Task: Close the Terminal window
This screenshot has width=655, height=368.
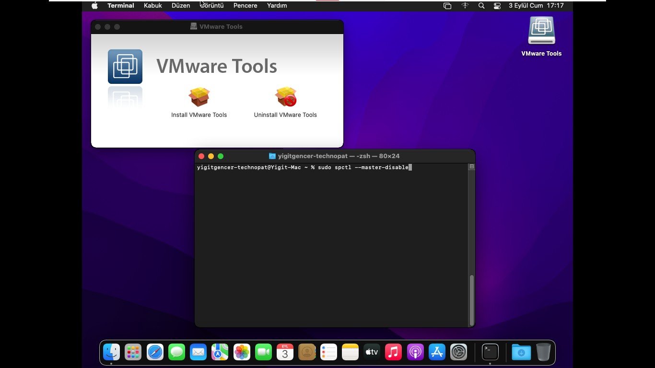Action: coord(201,156)
